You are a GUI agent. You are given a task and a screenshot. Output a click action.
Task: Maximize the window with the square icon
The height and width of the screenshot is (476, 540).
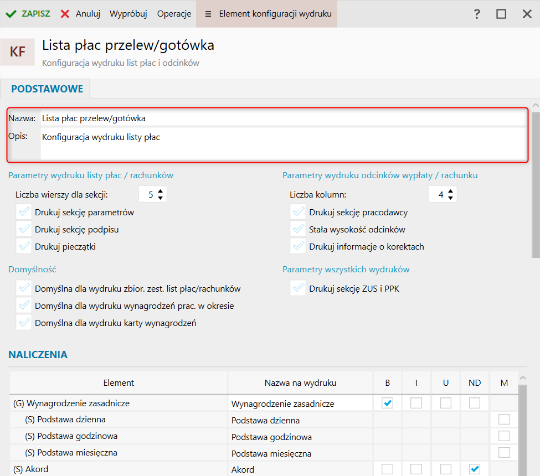(x=501, y=14)
